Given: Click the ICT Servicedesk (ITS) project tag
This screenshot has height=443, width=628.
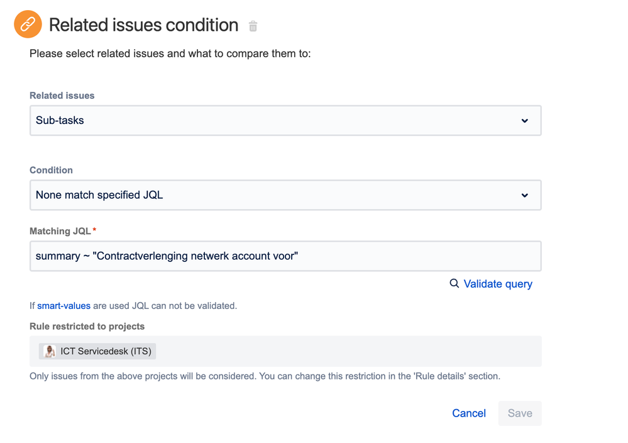Looking at the screenshot, I should 96,351.
